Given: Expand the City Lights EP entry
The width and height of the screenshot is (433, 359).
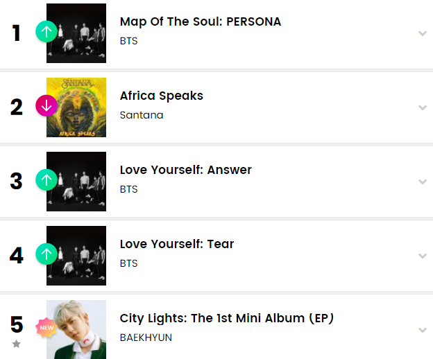Looking at the screenshot, I should (421, 330).
